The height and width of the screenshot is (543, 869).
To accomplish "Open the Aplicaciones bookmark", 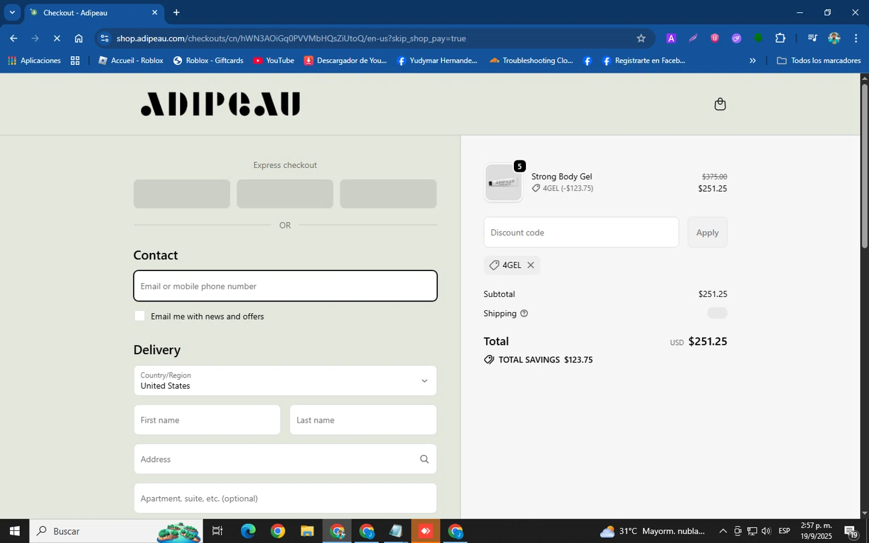I will (34, 60).
